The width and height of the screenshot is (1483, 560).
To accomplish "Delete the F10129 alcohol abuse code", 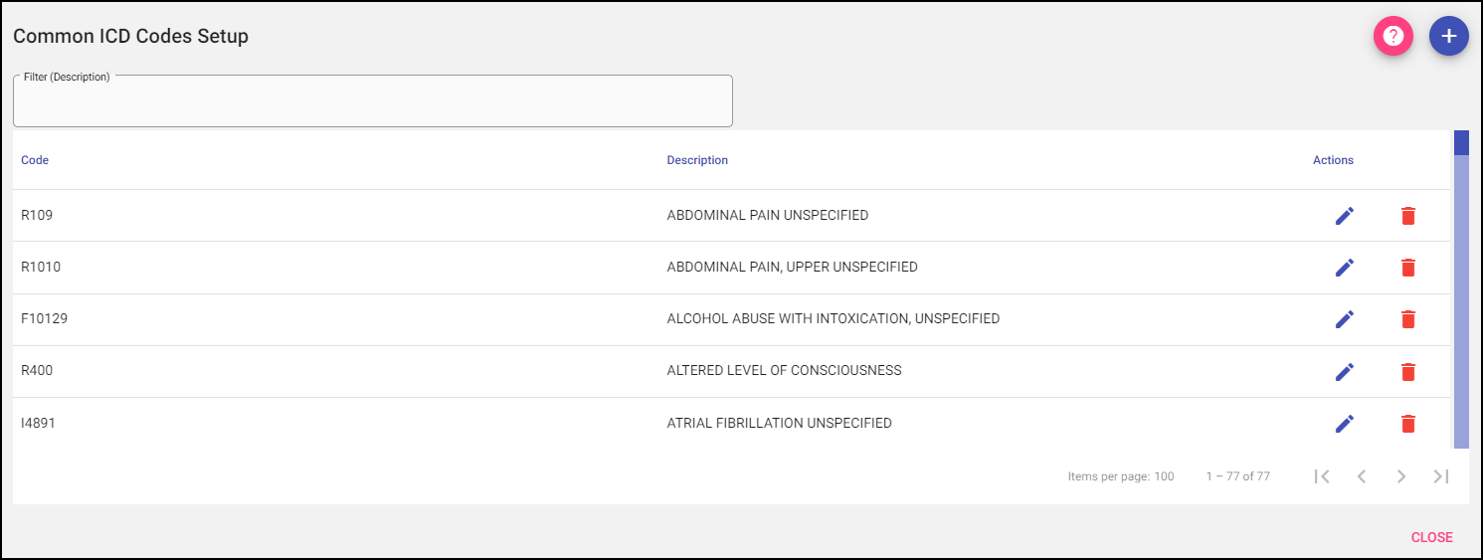I will (x=1407, y=319).
